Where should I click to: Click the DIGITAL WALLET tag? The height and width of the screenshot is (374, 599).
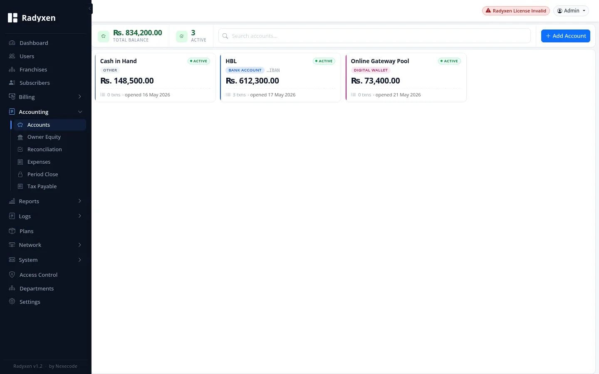click(x=371, y=70)
